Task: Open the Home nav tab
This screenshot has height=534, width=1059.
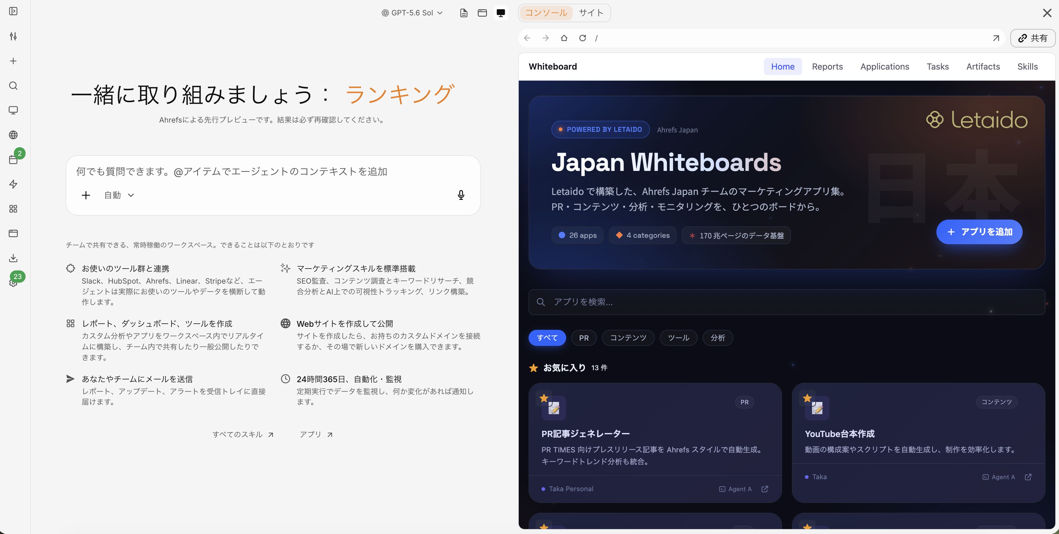Action: pyautogui.click(x=783, y=67)
